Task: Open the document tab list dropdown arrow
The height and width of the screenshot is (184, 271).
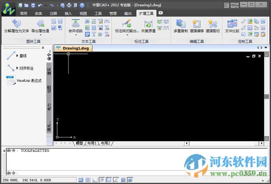Action: pos(266,48)
